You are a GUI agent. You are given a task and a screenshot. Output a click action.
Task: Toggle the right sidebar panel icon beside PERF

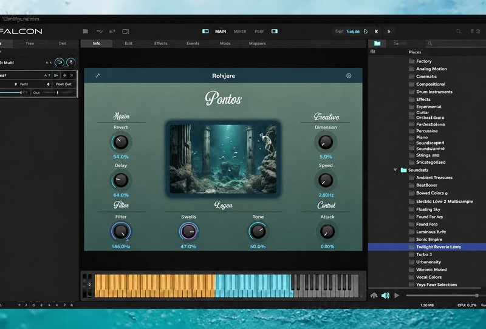click(x=275, y=32)
